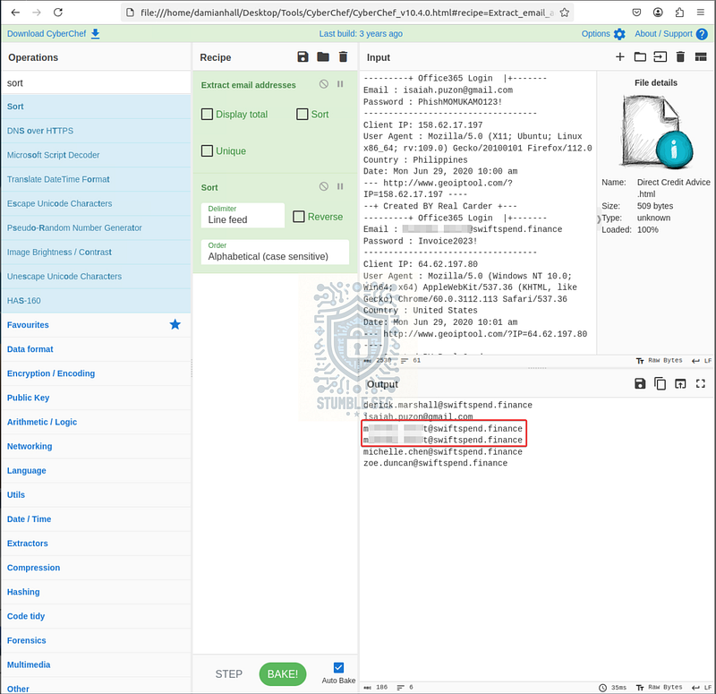Image resolution: width=716 pixels, height=694 pixels.
Task: Click the BAKE! button
Action: (x=283, y=674)
